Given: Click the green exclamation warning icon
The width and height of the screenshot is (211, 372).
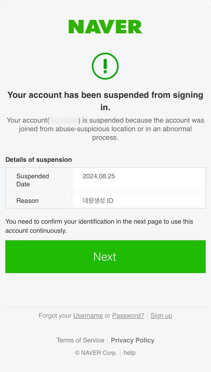Looking at the screenshot, I should [105, 66].
